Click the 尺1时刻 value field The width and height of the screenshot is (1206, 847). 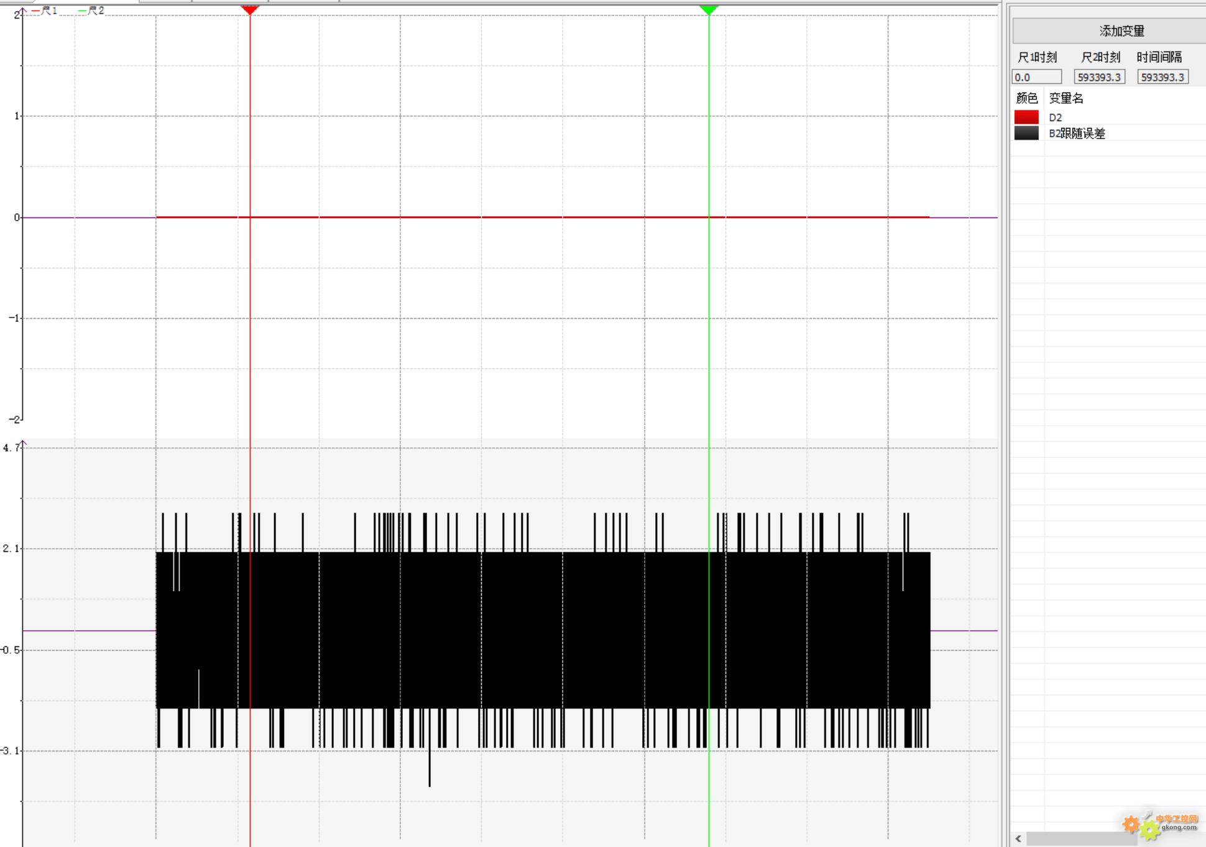point(1037,77)
